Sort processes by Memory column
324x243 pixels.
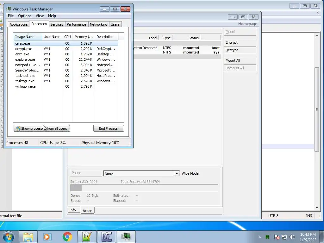(x=84, y=37)
